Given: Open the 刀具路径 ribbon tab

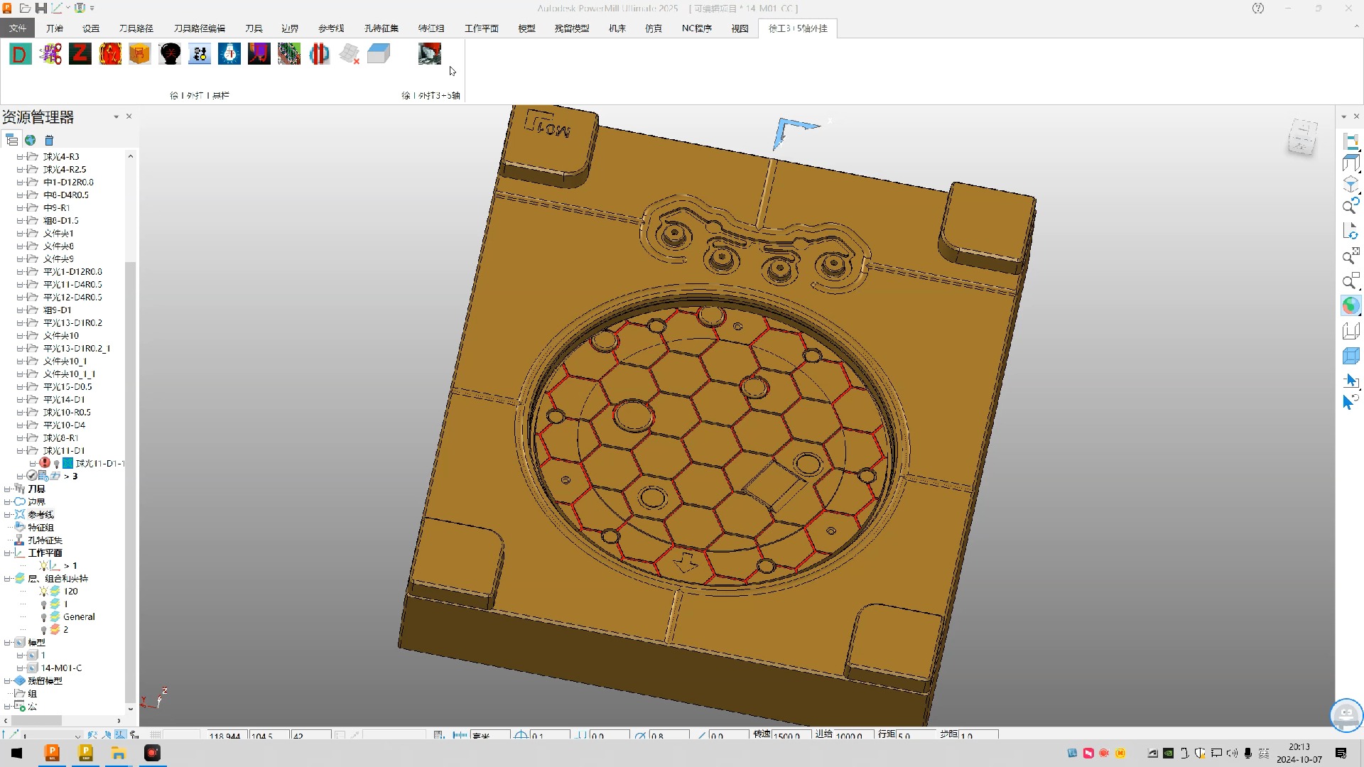Looking at the screenshot, I should pos(136,28).
